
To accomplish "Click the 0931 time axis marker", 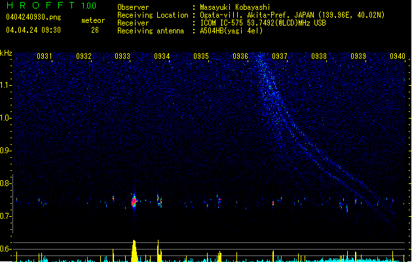I will coord(44,56).
